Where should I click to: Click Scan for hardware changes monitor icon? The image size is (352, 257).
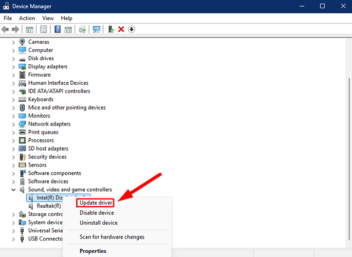[x=97, y=29]
